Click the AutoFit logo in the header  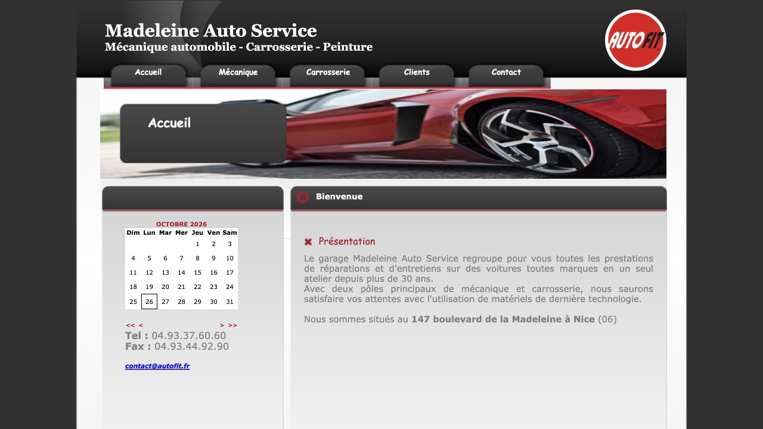(635, 40)
